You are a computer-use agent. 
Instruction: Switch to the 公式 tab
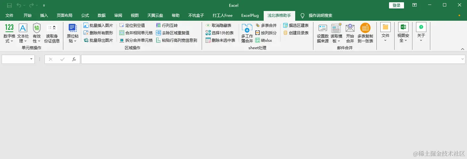coord(85,16)
